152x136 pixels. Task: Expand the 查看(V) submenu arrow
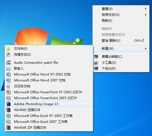click(146, 9)
